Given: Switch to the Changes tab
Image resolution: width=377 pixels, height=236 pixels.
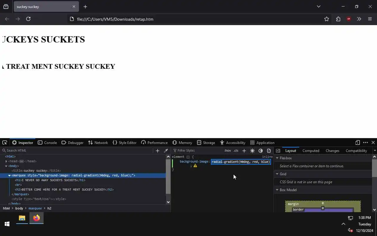Looking at the screenshot, I should pos(333,150).
